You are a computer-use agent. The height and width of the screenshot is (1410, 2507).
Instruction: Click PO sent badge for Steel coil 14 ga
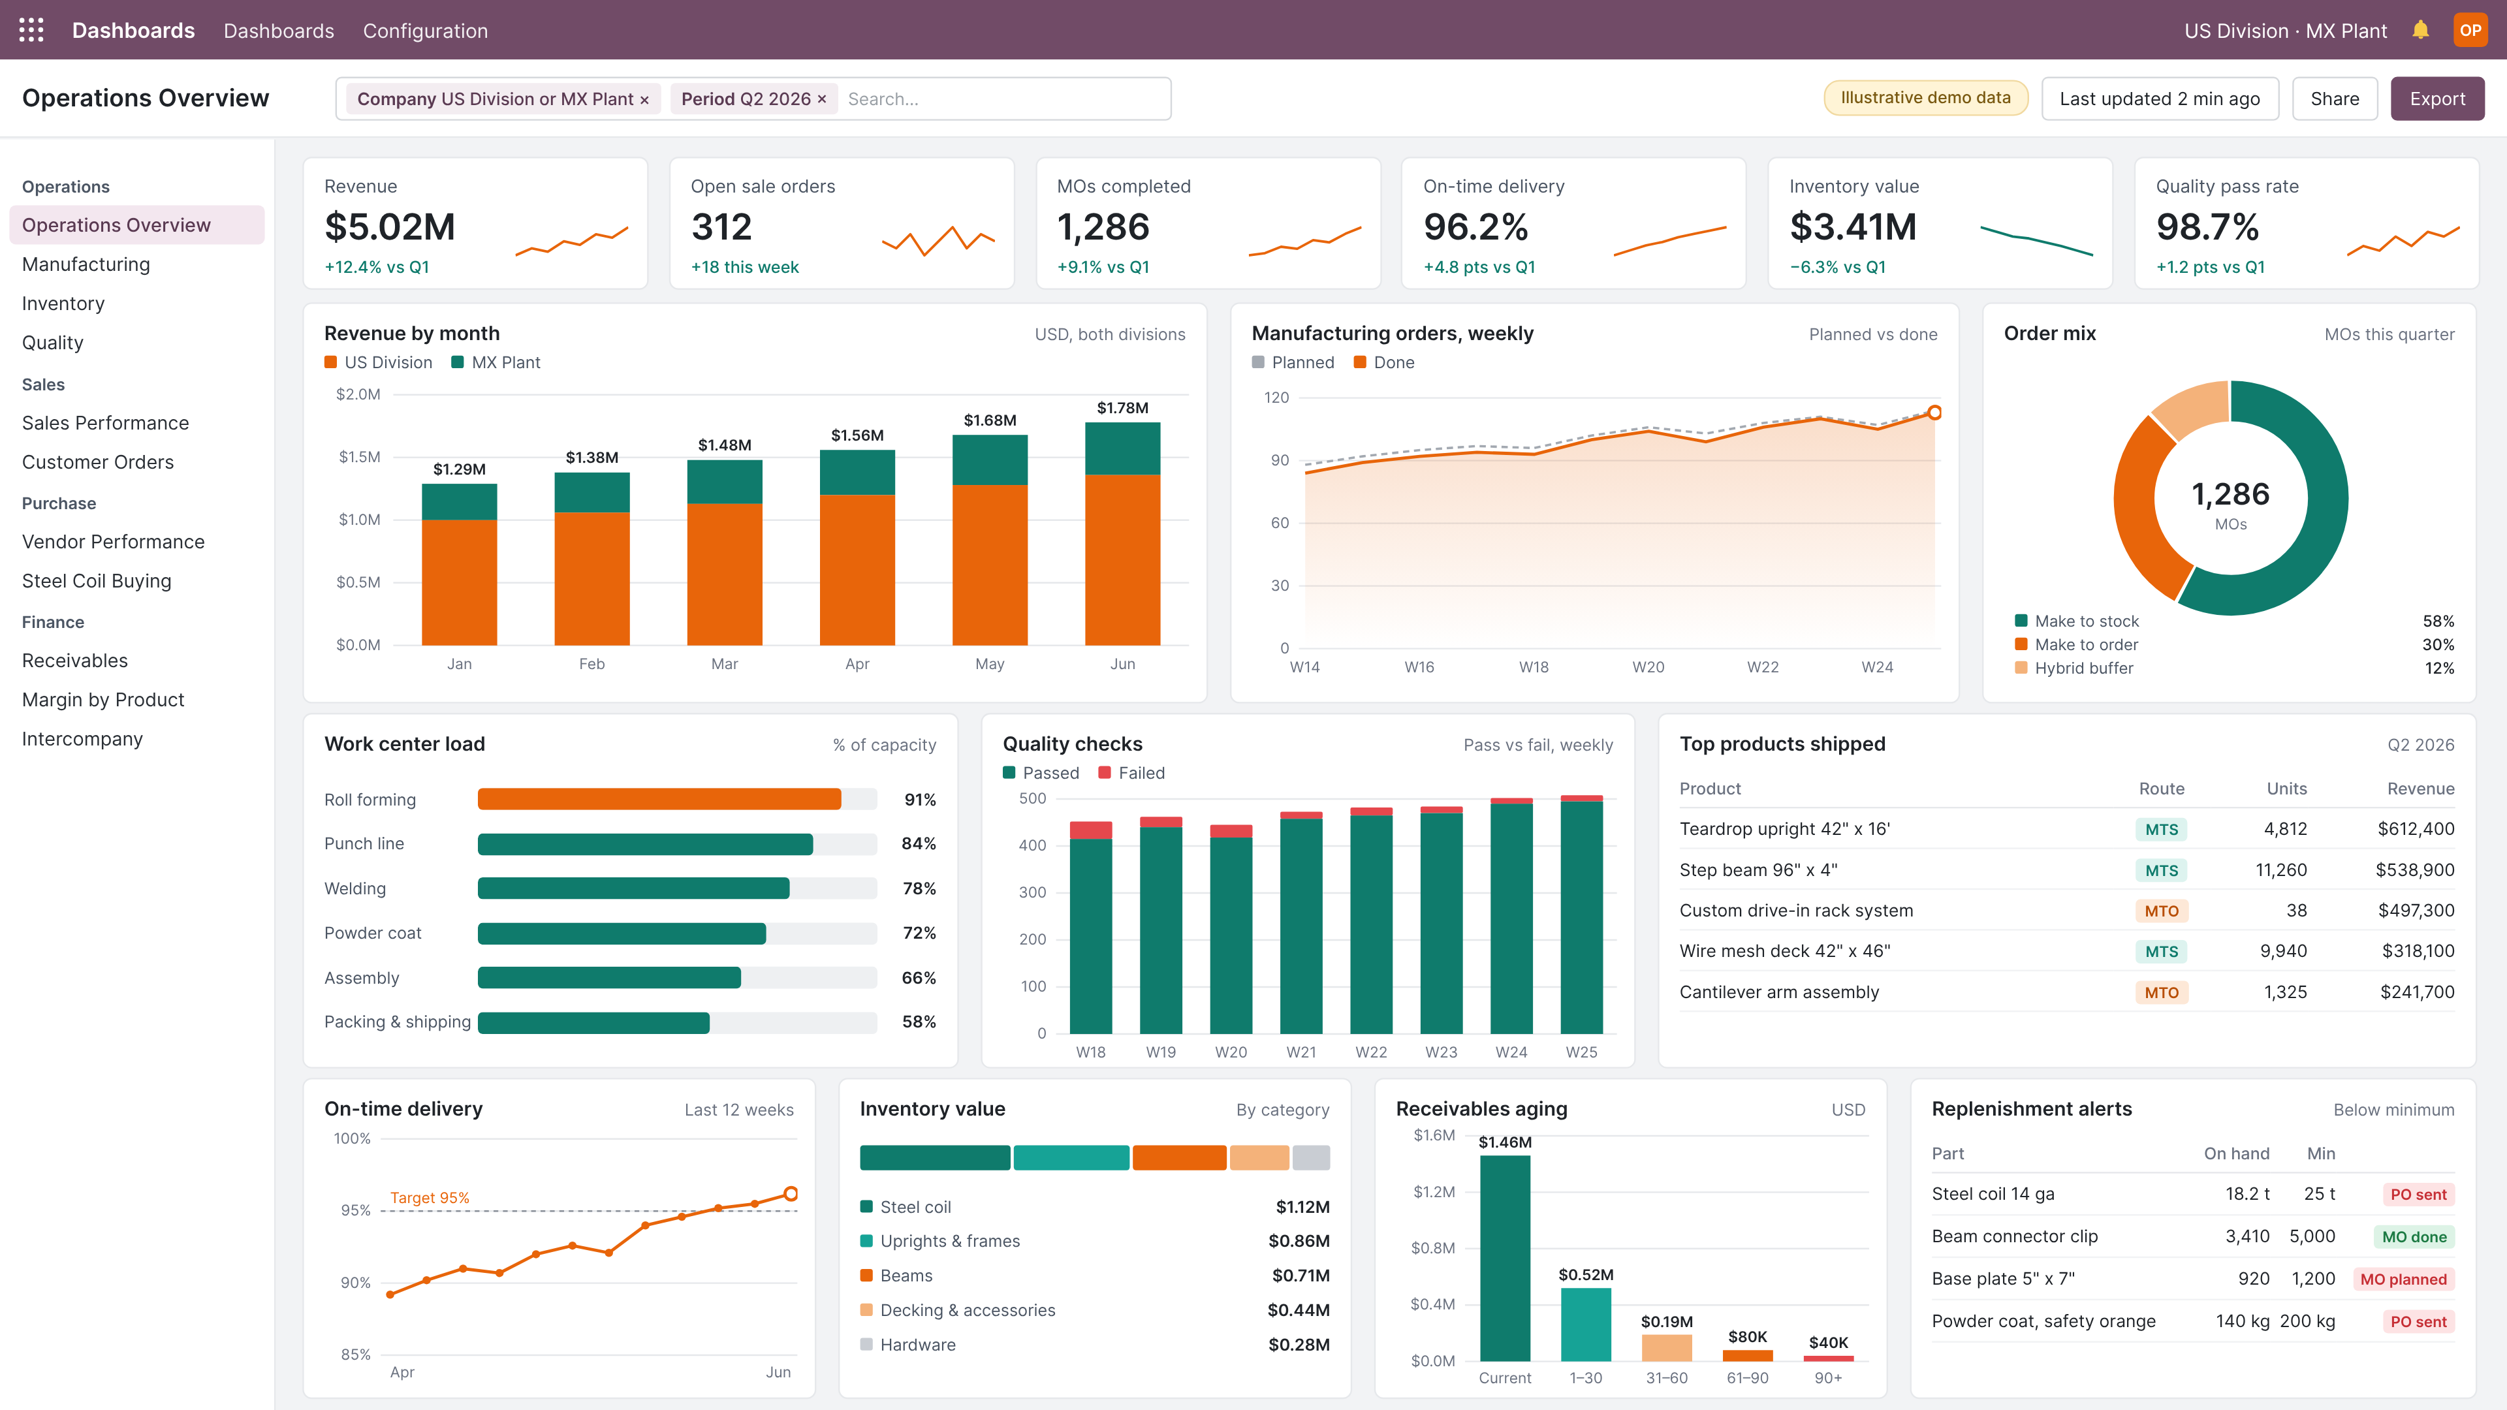click(2418, 1194)
